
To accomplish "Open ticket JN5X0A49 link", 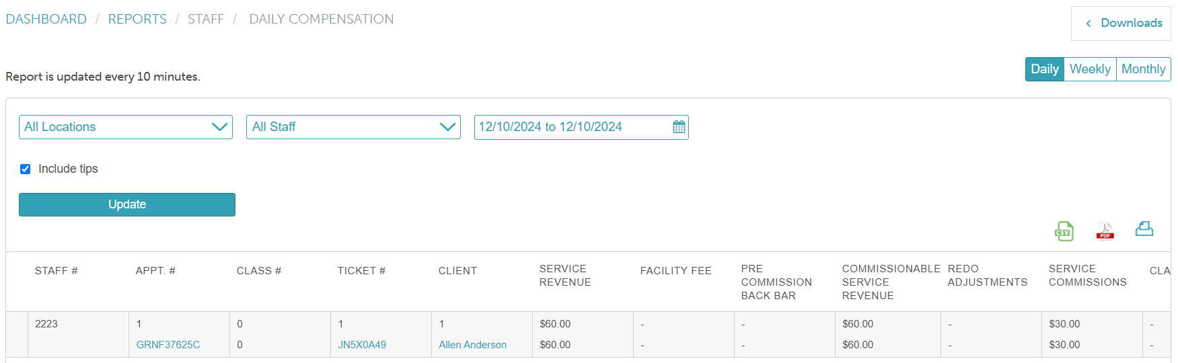I will tap(362, 345).
